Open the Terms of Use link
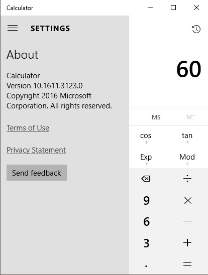Viewport: 208px width, 275px height. coord(28,128)
